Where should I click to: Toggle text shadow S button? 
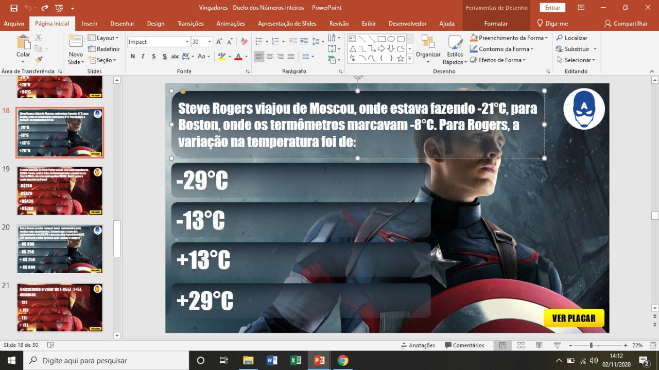pos(165,57)
